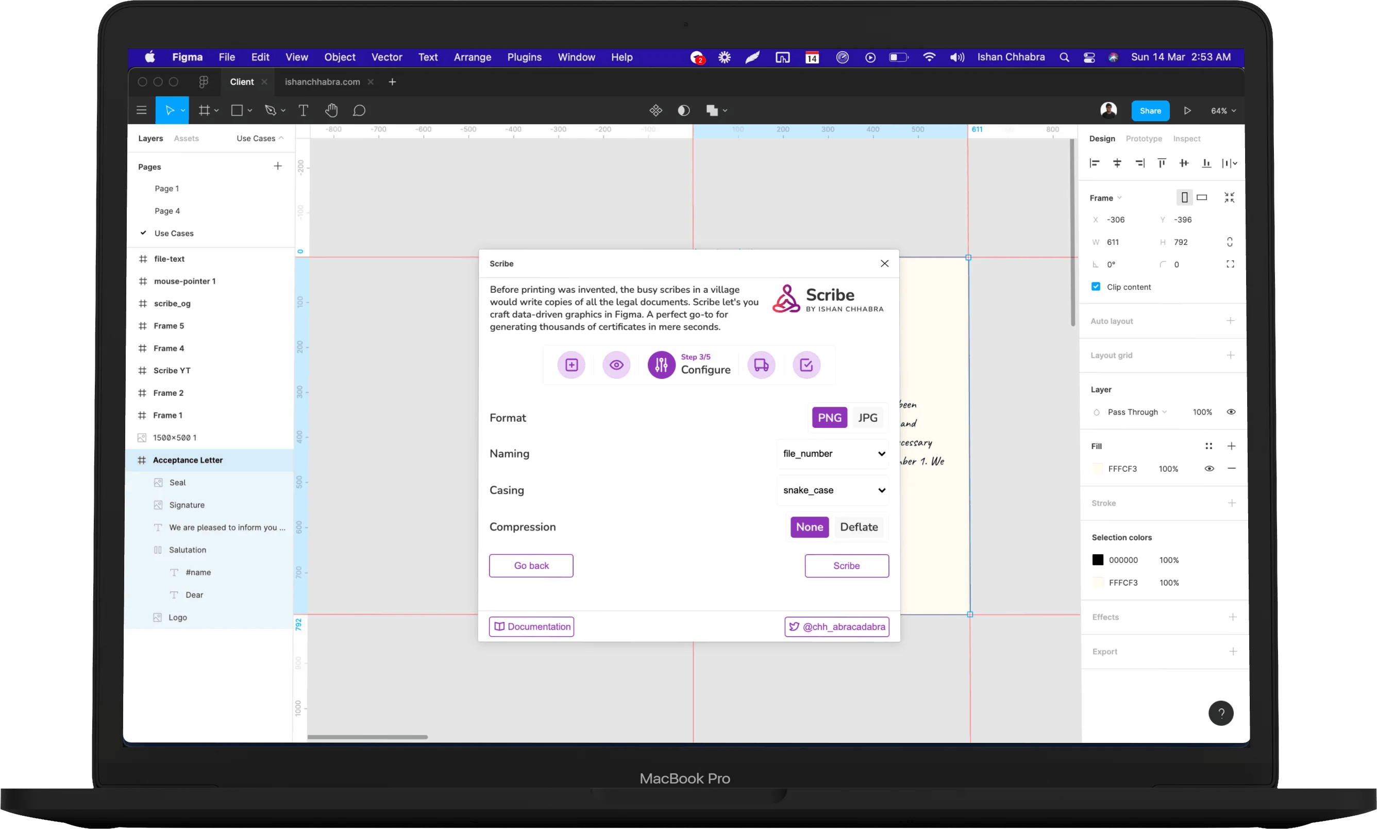
Task: Open the Arrange menu
Action: pos(472,57)
